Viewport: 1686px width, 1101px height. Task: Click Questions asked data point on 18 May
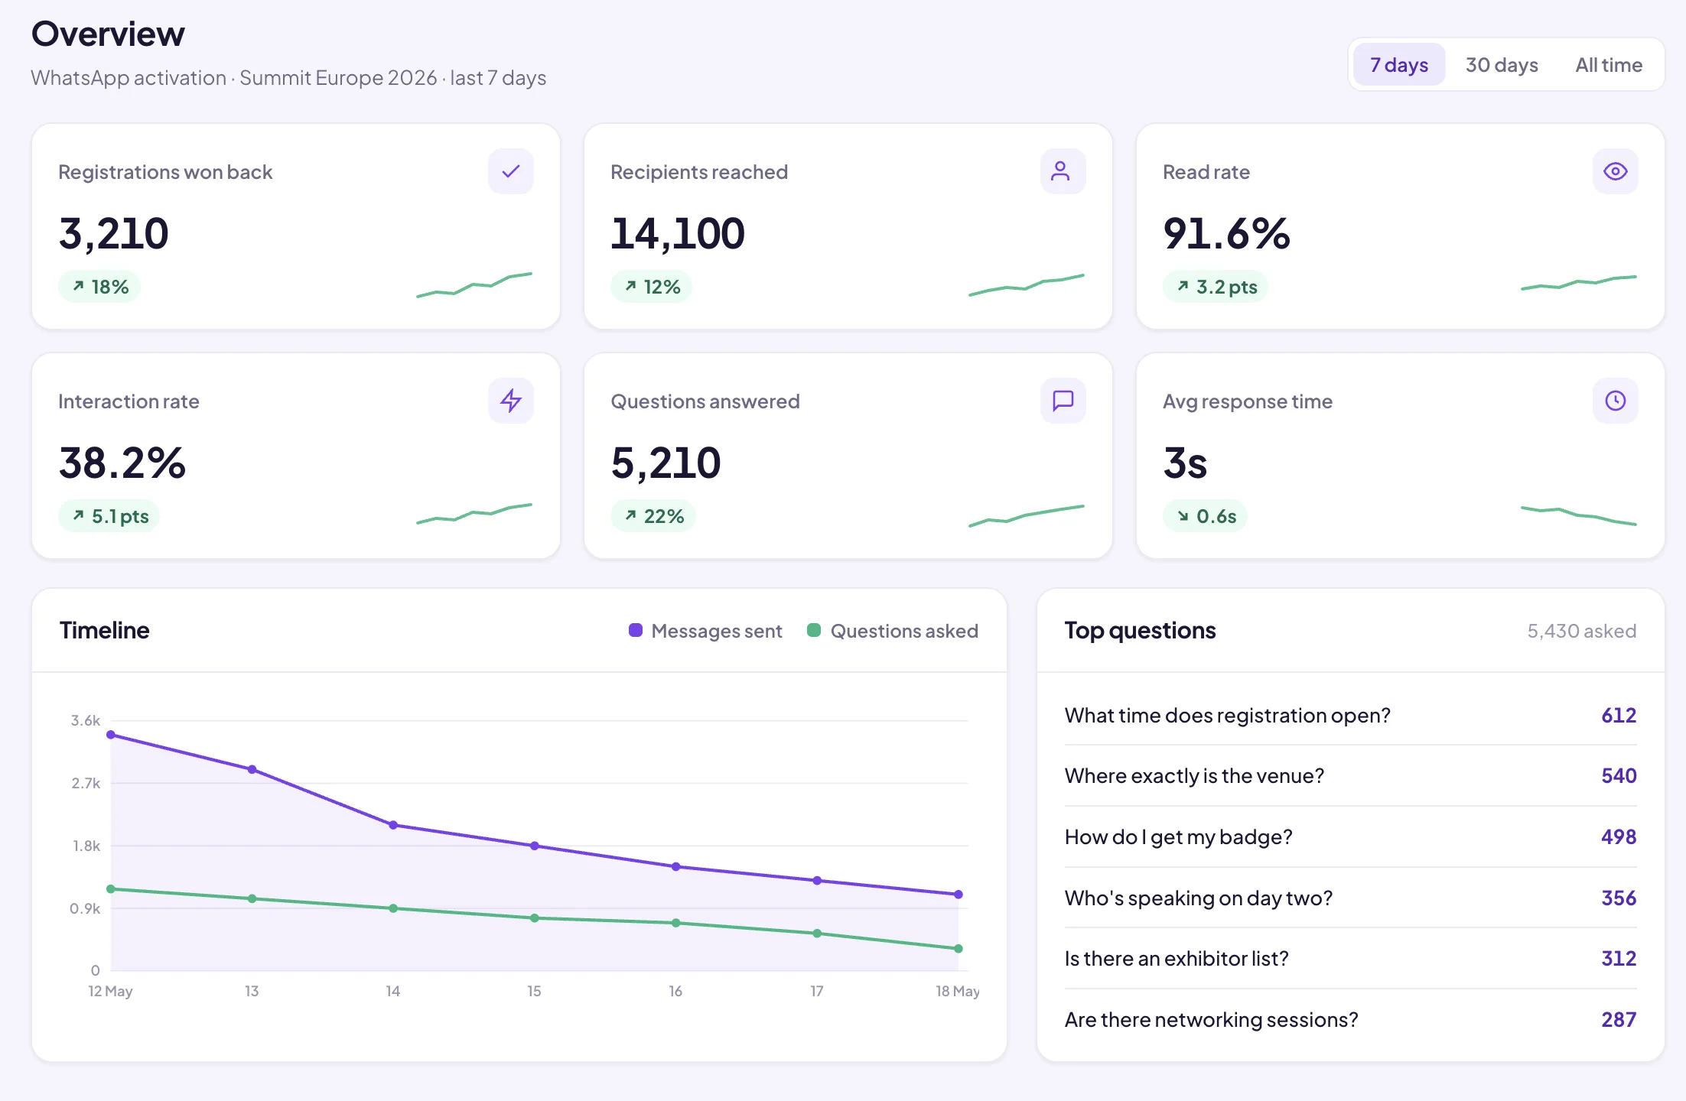(x=959, y=949)
